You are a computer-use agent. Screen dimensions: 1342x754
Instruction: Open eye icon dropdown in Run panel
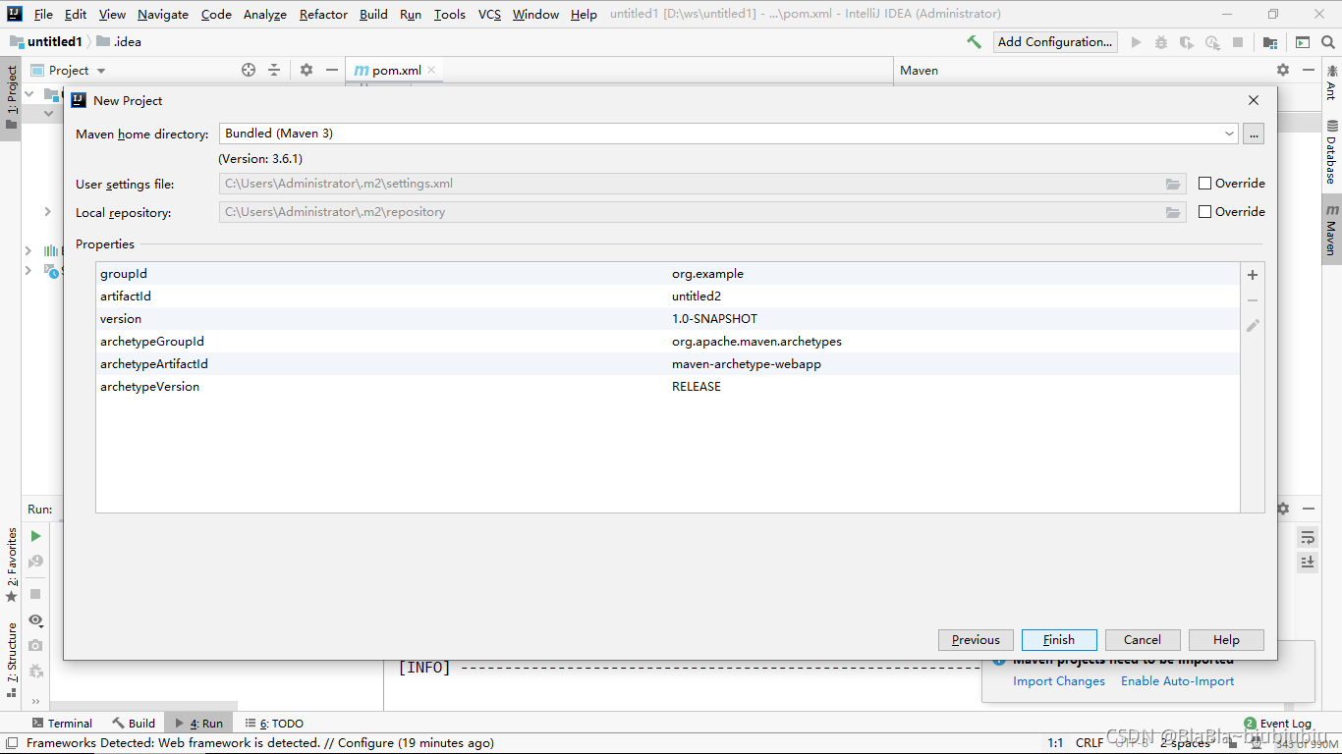pyautogui.click(x=36, y=620)
